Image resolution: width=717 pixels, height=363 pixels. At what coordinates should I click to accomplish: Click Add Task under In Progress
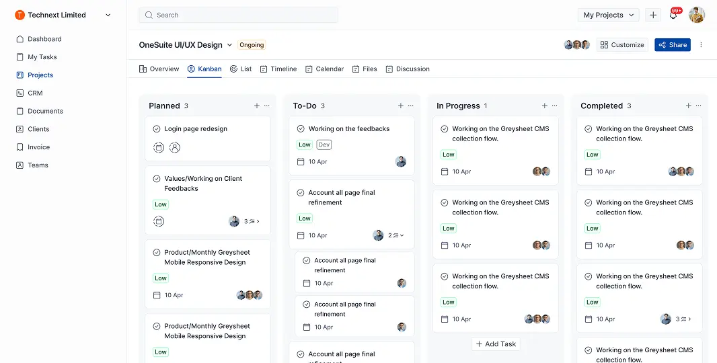click(496, 344)
